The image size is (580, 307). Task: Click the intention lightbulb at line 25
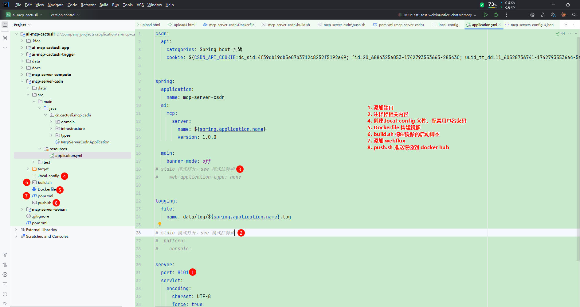[160, 224]
